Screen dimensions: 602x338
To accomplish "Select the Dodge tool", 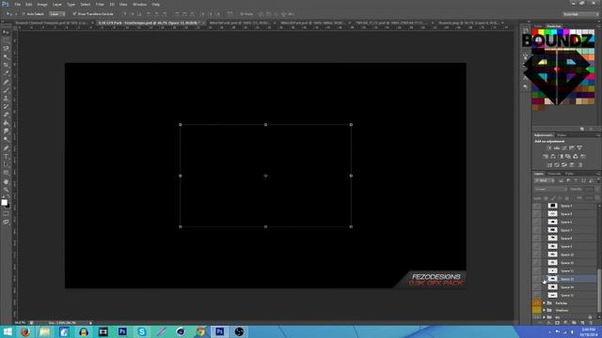I will (6, 140).
